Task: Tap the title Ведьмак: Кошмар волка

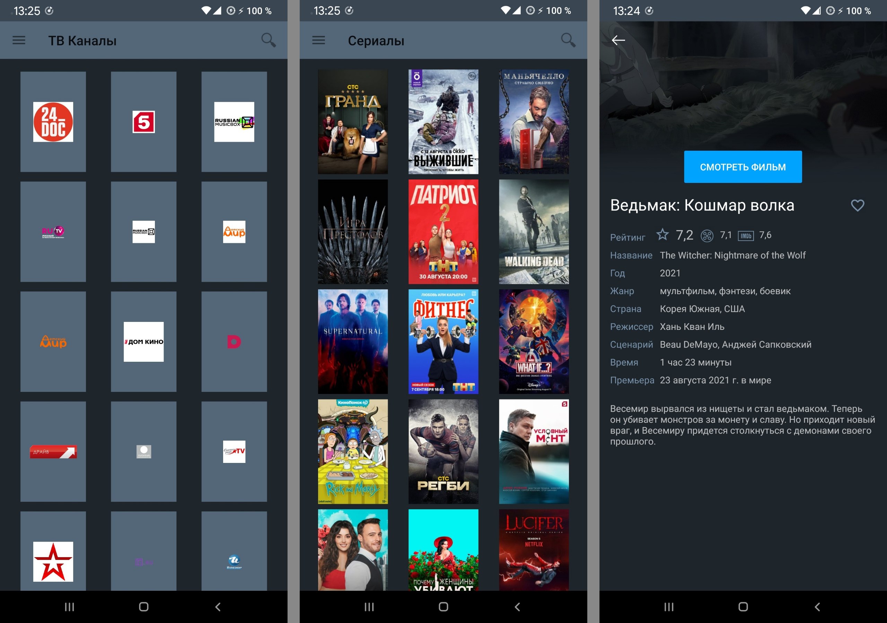Action: coord(702,205)
